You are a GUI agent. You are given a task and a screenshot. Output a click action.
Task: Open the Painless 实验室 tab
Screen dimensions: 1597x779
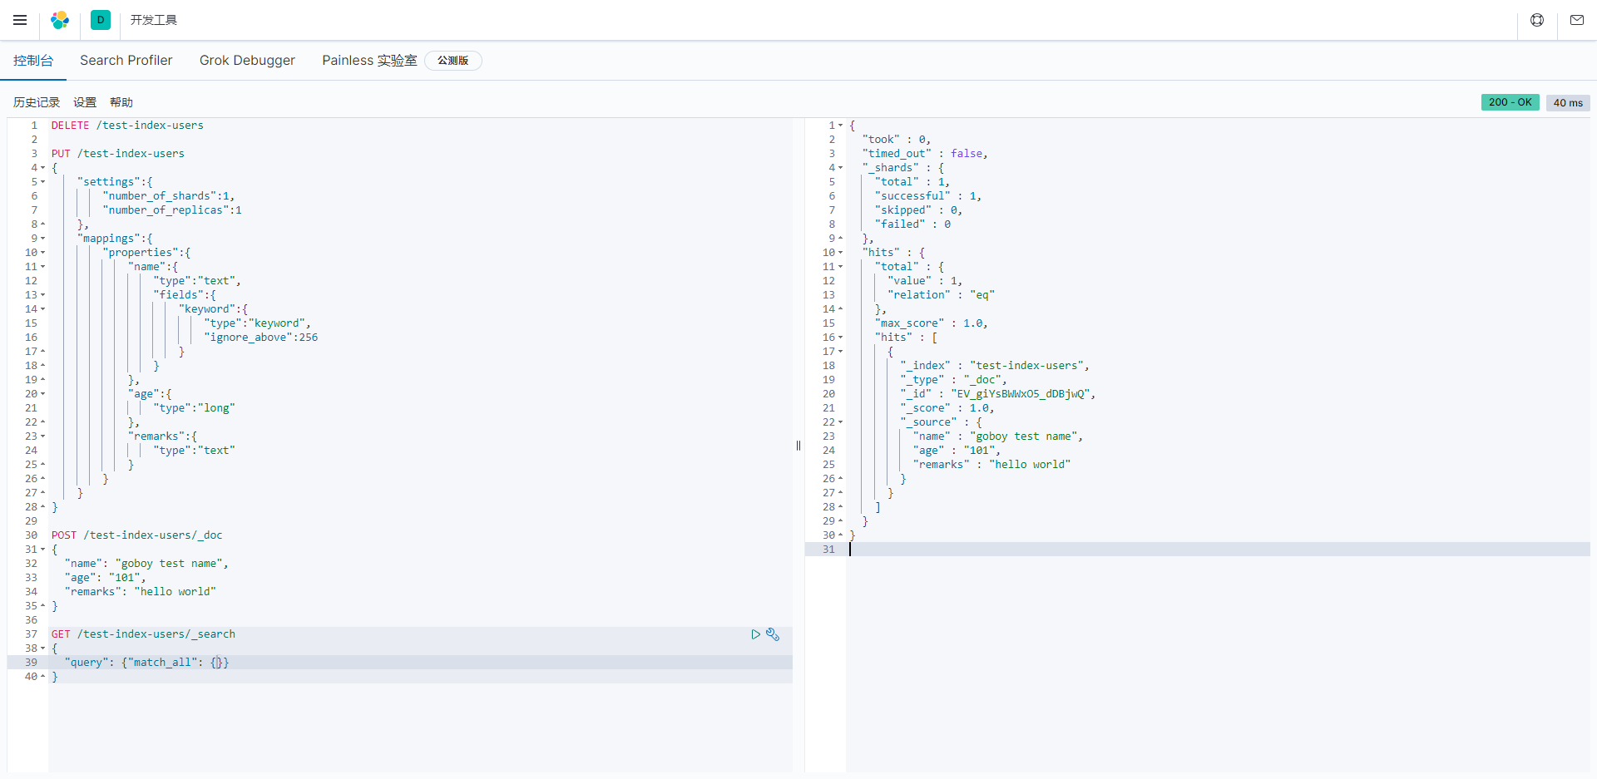pos(369,61)
